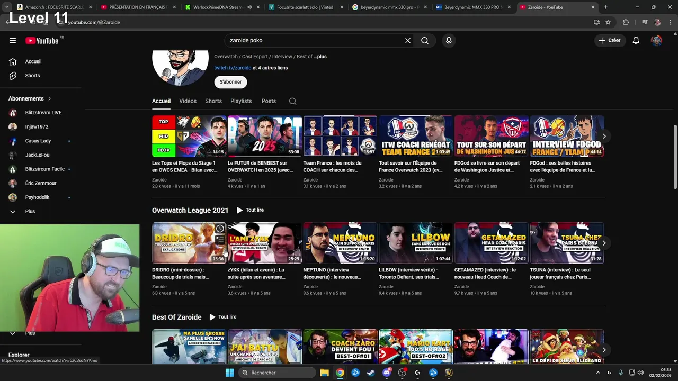Screen dimensions: 678x381
Task: Open the Éric Zemmour subscription
Action: tap(40, 183)
